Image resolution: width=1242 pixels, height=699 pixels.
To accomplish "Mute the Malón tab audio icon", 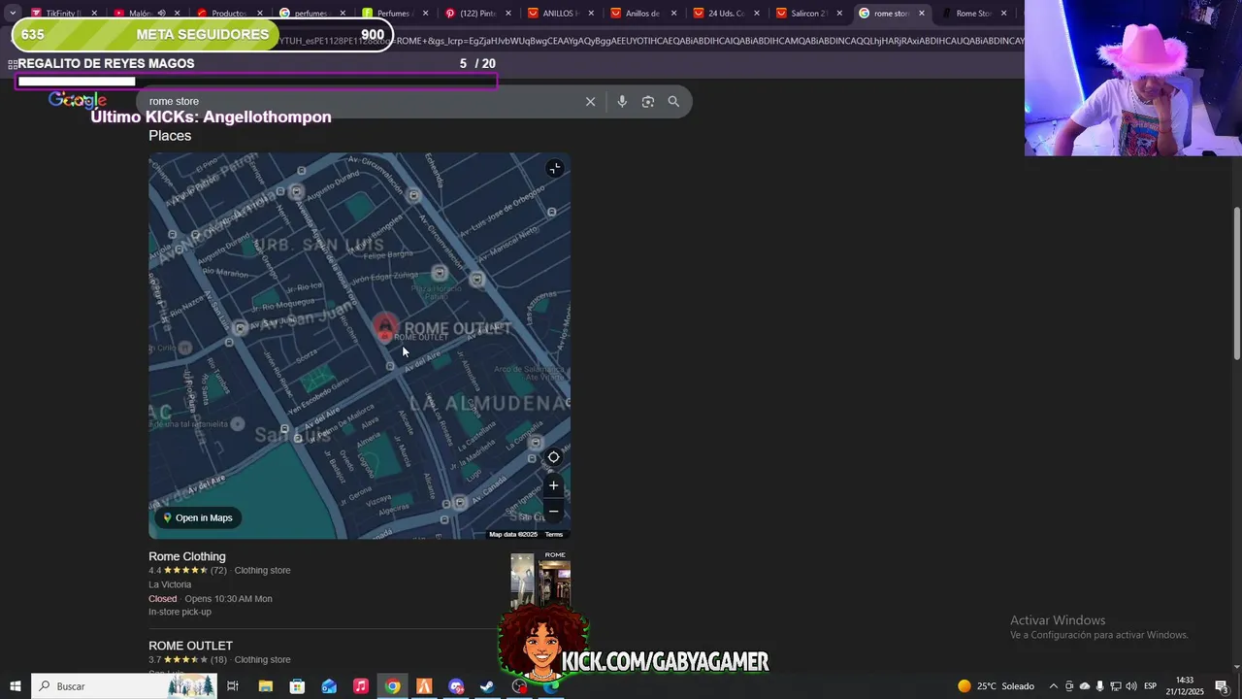I will [161, 13].
